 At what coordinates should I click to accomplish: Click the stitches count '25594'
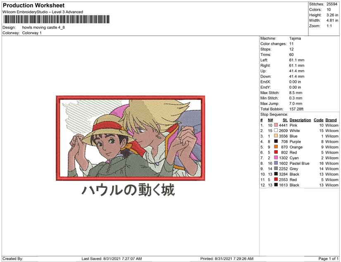[332, 4]
